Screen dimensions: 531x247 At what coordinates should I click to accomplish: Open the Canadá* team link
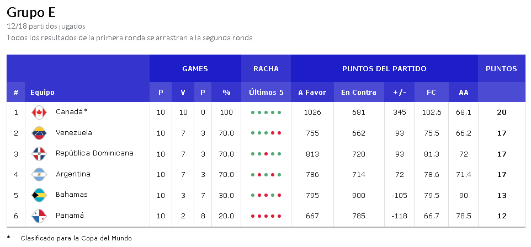(x=72, y=112)
